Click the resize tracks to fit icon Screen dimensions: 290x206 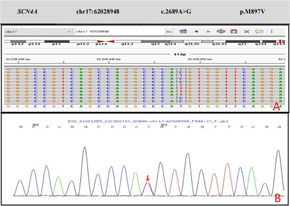click(x=246, y=31)
